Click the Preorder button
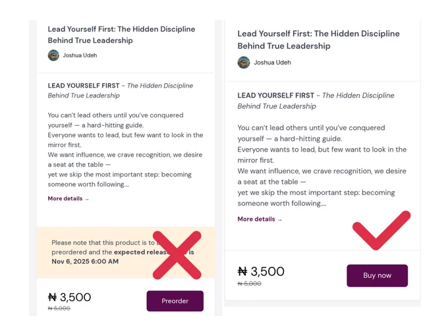Image resolution: width=448 pixels, height=336 pixels. point(175,301)
